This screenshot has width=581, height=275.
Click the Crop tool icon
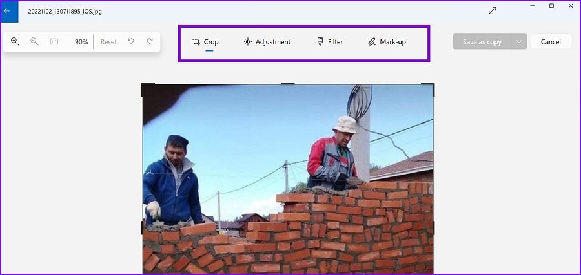(x=196, y=41)
